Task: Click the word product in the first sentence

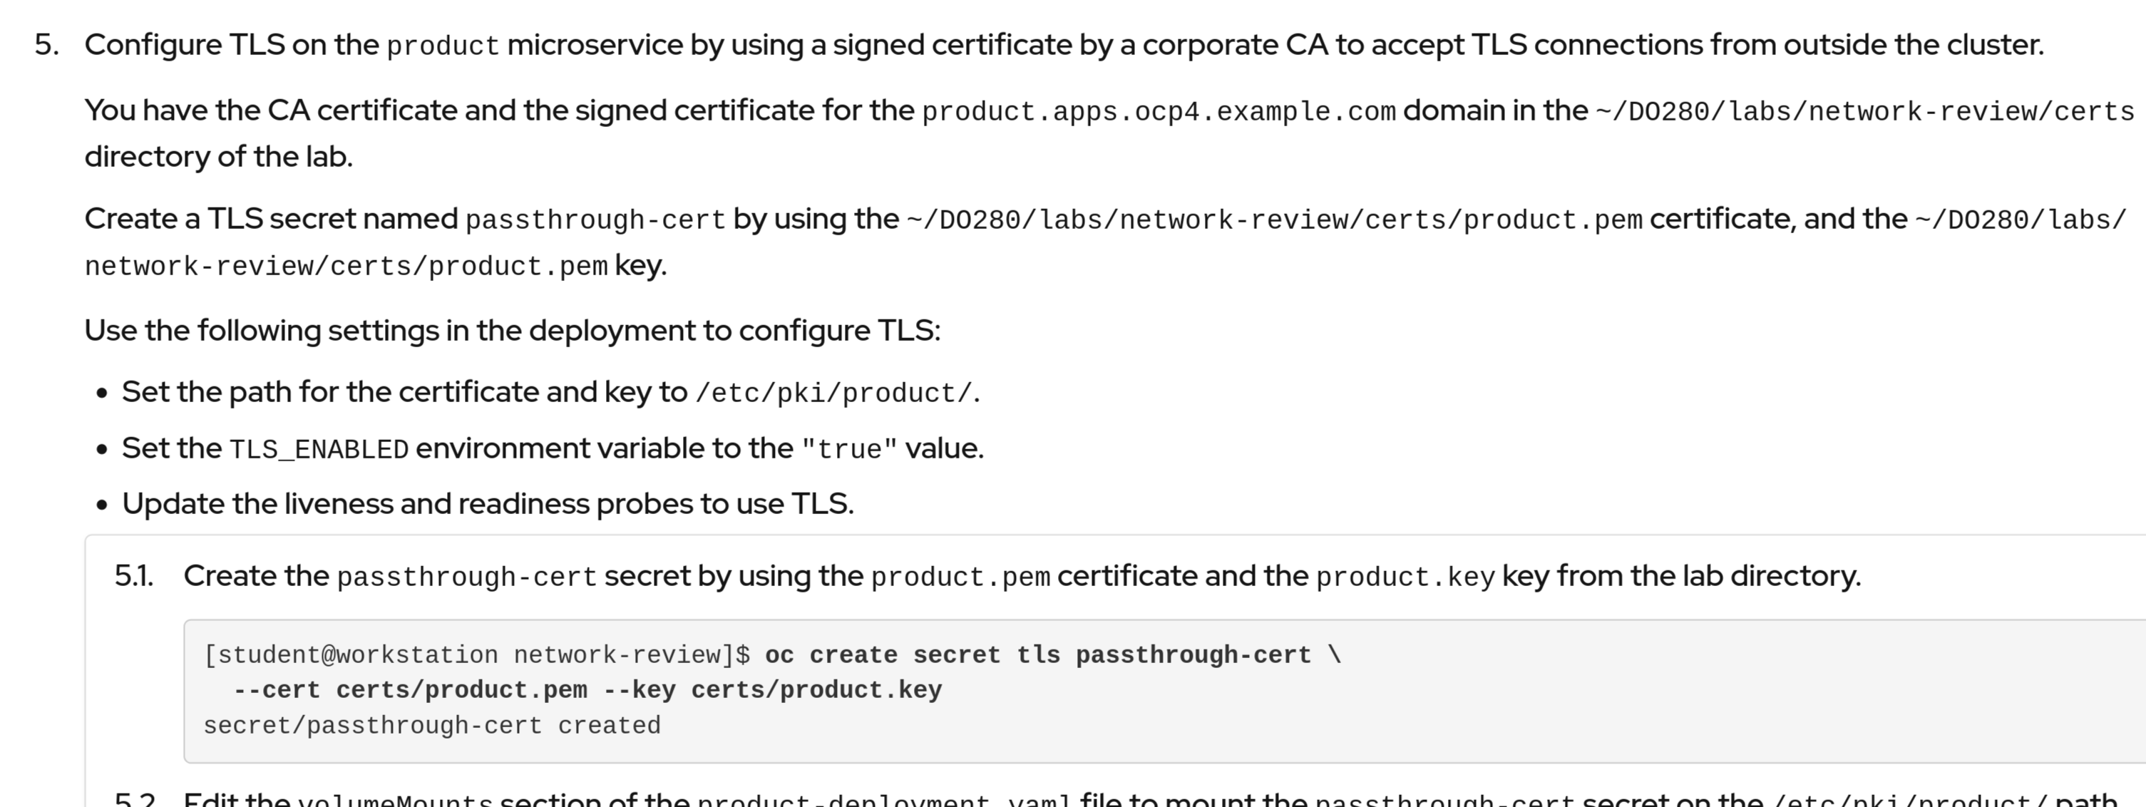Action: tap(442, 46)
